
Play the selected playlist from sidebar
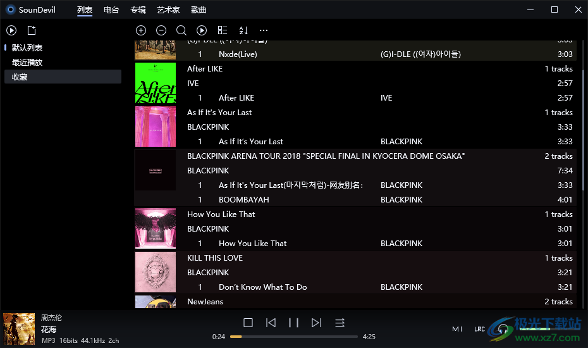point(11,30)
